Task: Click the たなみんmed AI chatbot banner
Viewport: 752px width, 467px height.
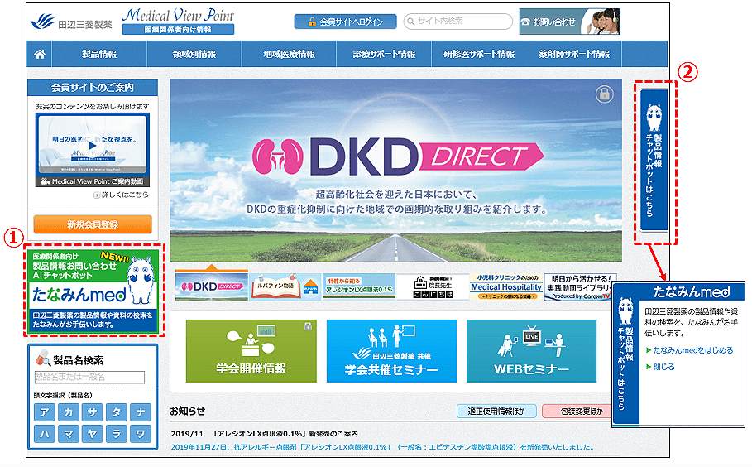Action: tap(93, 289)
